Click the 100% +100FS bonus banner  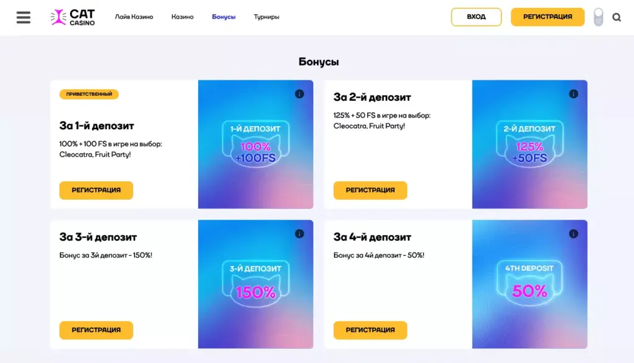point(255,145)
